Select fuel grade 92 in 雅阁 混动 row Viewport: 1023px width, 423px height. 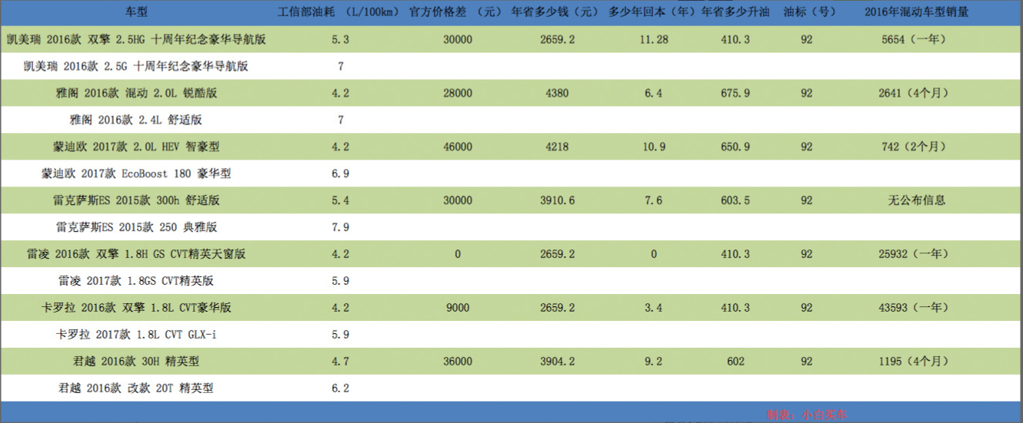pos(807,93)
